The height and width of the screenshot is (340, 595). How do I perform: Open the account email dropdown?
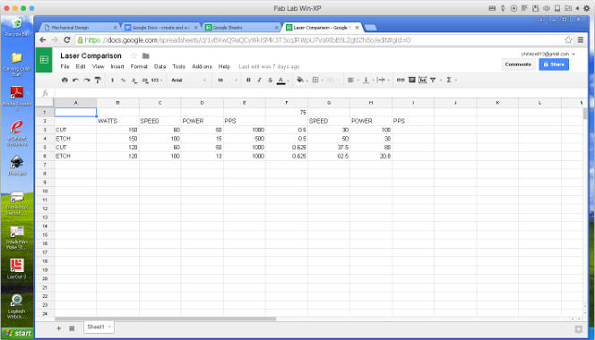tap(548, 54)
